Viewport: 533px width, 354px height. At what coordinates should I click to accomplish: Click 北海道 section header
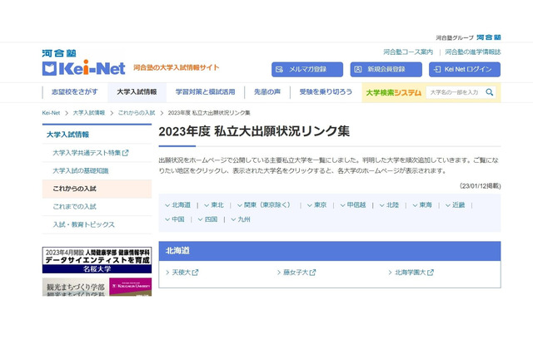point(330,251)
